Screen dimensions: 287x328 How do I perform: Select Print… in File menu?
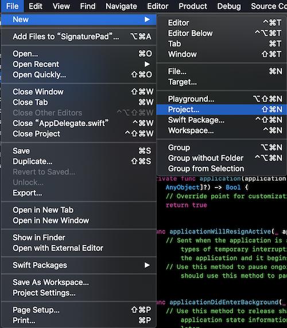79,321
